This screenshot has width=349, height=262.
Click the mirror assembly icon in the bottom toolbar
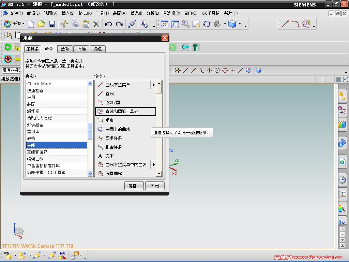click(x=62, y=255)
